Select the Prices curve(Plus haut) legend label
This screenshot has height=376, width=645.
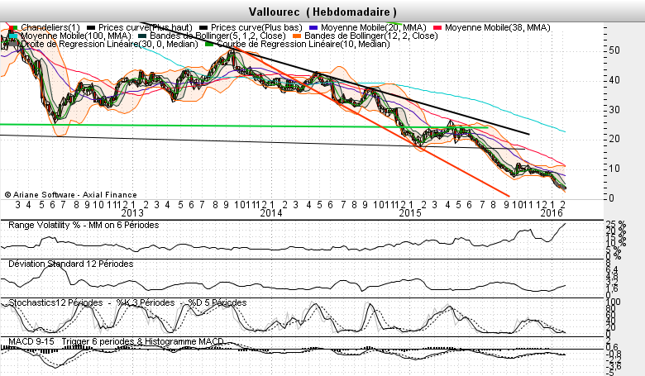point(146,27)
